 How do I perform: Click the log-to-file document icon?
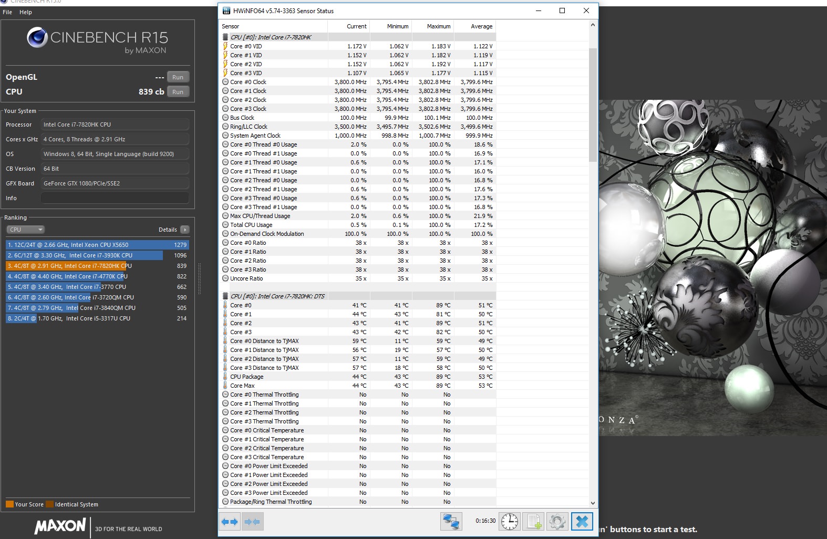coord(533,521)
